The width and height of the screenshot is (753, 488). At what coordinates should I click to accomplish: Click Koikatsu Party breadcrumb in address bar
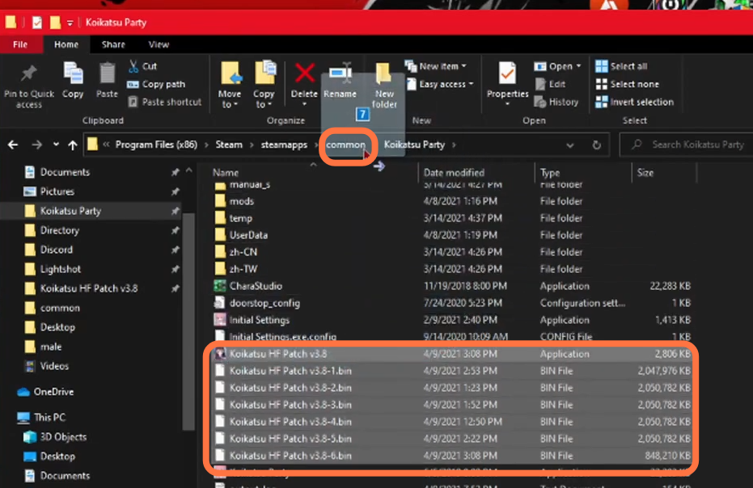414,145
